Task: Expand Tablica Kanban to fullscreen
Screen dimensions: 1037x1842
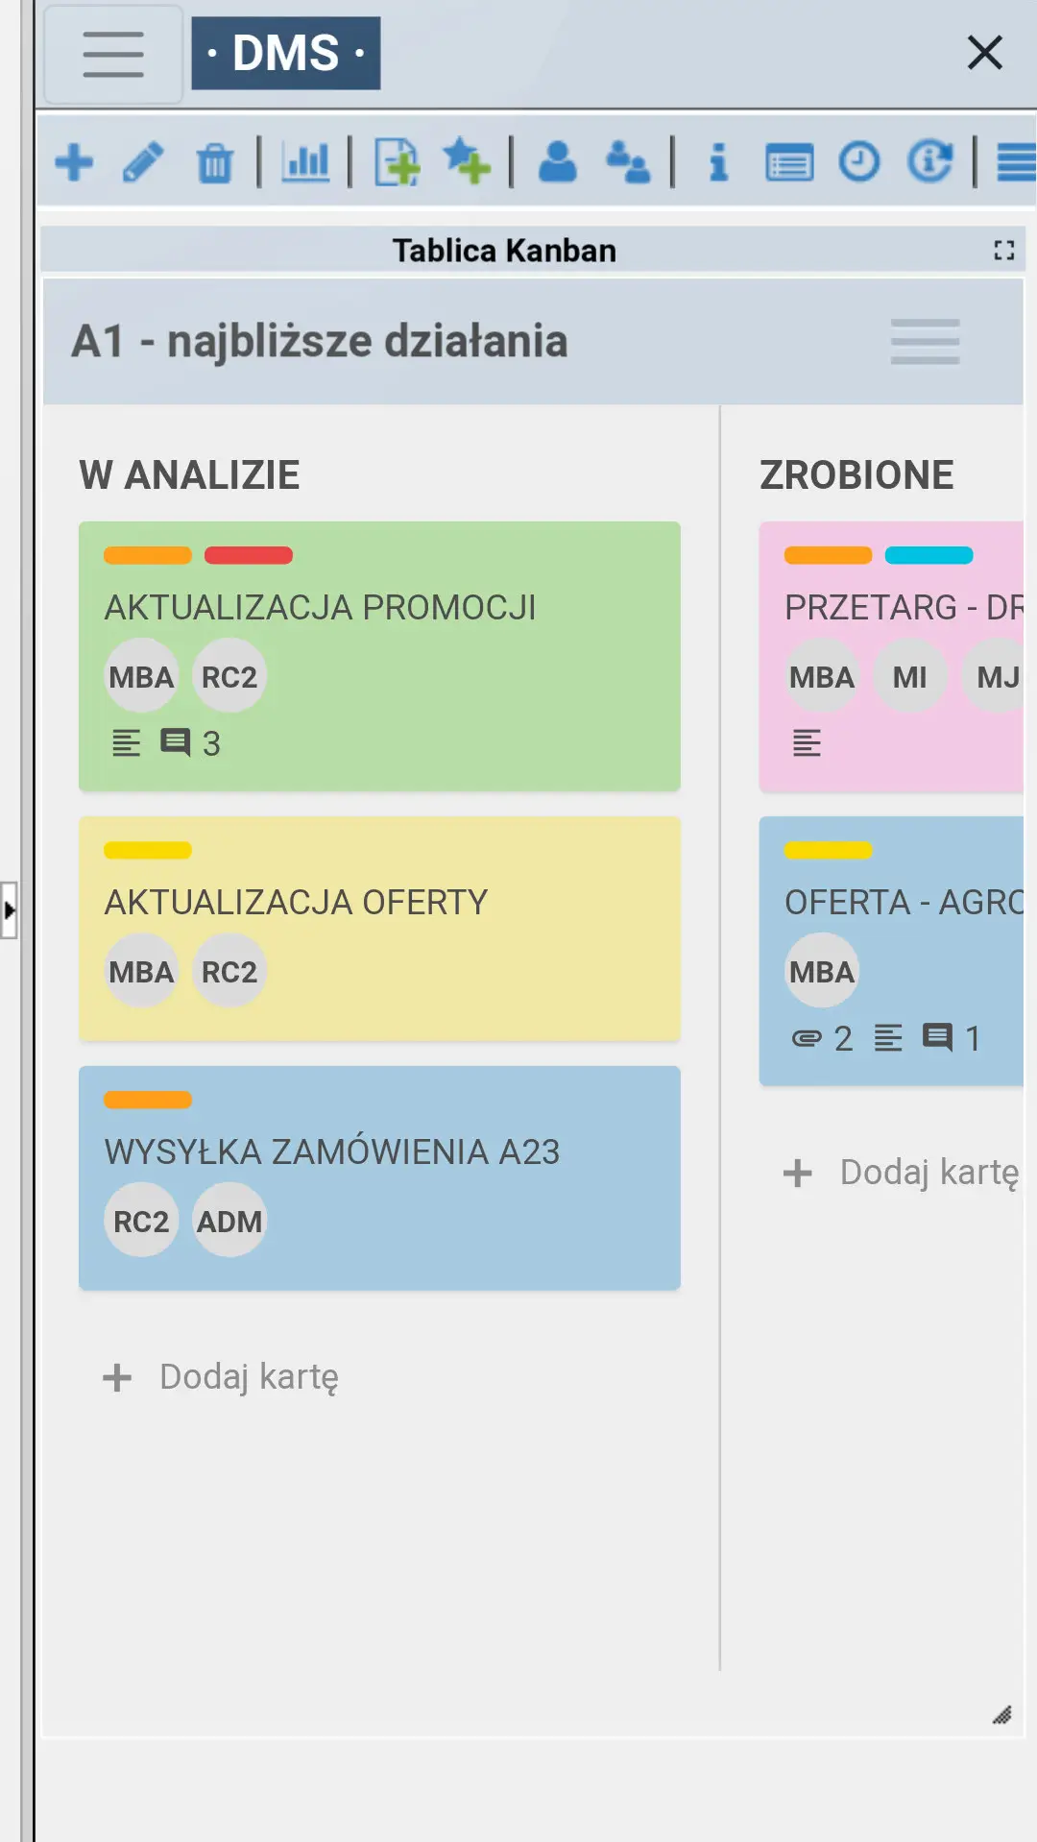Action: (x=1003, y=251)
